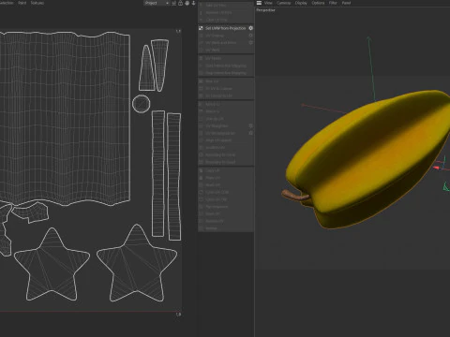The height and width of the screenshot is (337, 450).
Task: Open the Paint menu in UV editor
Action: coord(22,3)
